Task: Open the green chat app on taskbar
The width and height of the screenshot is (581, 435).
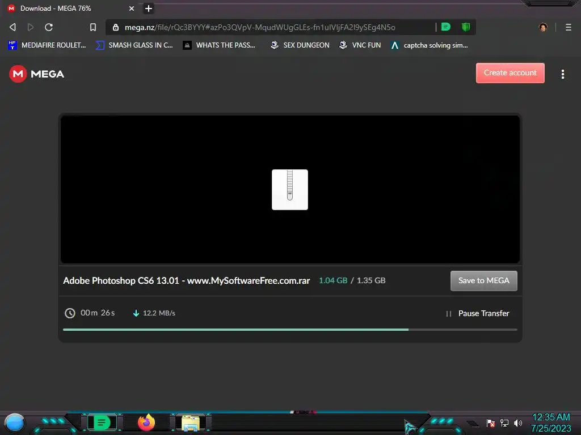Action: [x=102, y=423]
